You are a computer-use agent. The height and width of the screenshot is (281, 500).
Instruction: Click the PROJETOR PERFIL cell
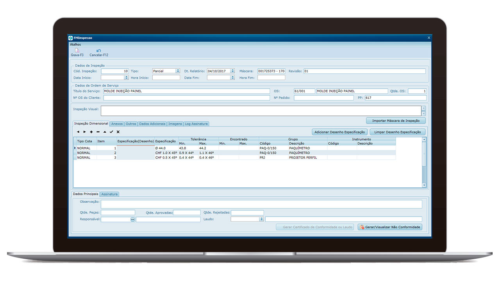[308, 158]
